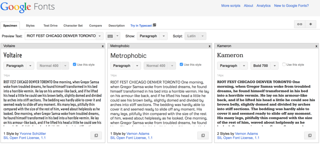
Task: Close the Metrophobic font card
Action: pos(209,46)
